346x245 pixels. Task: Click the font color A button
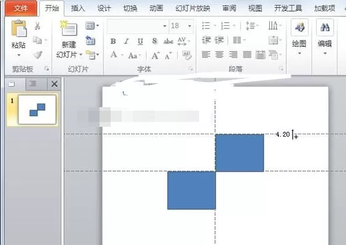114,54
